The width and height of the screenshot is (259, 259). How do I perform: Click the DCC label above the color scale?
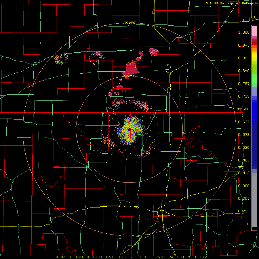[253, 17]
